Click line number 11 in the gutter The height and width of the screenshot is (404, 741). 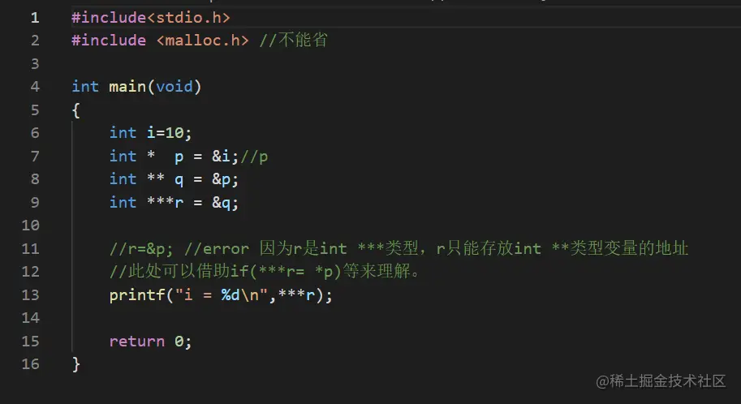[30, 249]
